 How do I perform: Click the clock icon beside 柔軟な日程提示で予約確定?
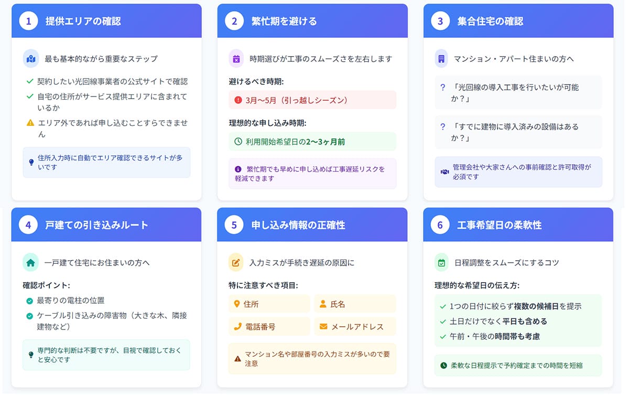(444, 365)
